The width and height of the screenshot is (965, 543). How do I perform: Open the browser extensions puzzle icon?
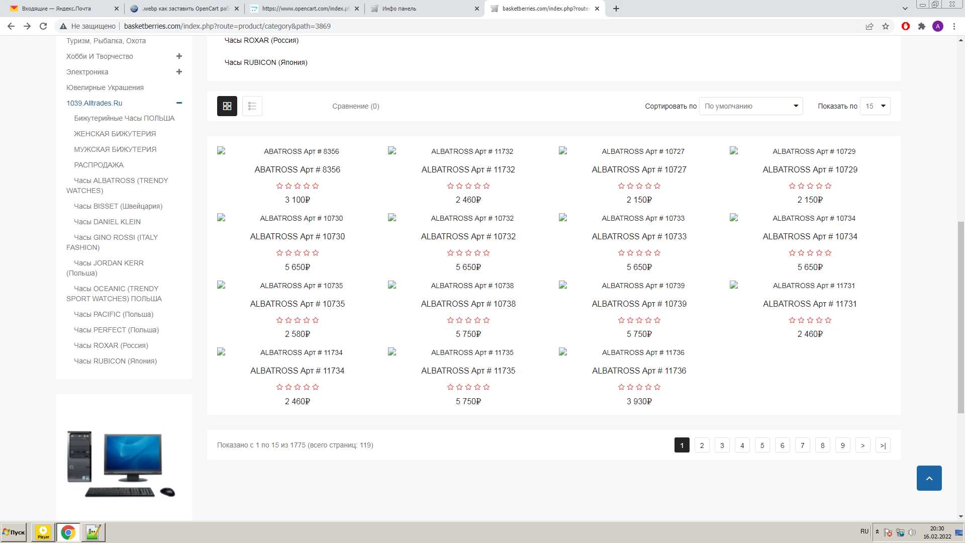tap(922, 26)
